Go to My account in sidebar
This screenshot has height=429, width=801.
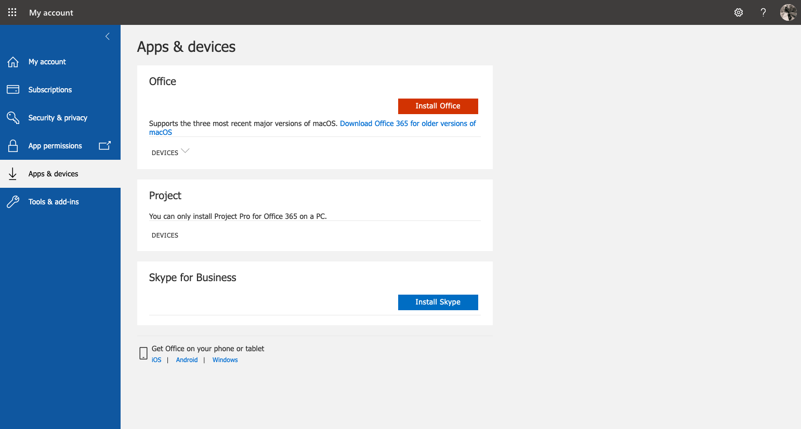pyautogui.click(x=60, y=62)
